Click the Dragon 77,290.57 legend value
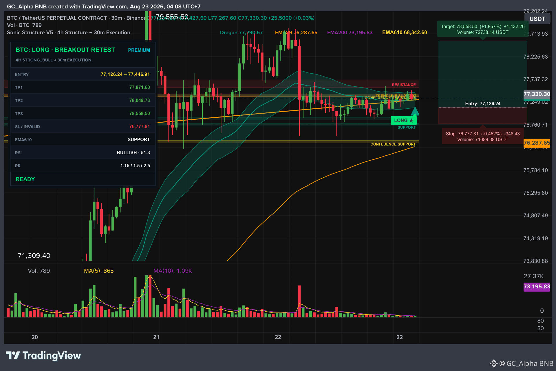Viewport: 556px width, 371px height. point(241,32)
